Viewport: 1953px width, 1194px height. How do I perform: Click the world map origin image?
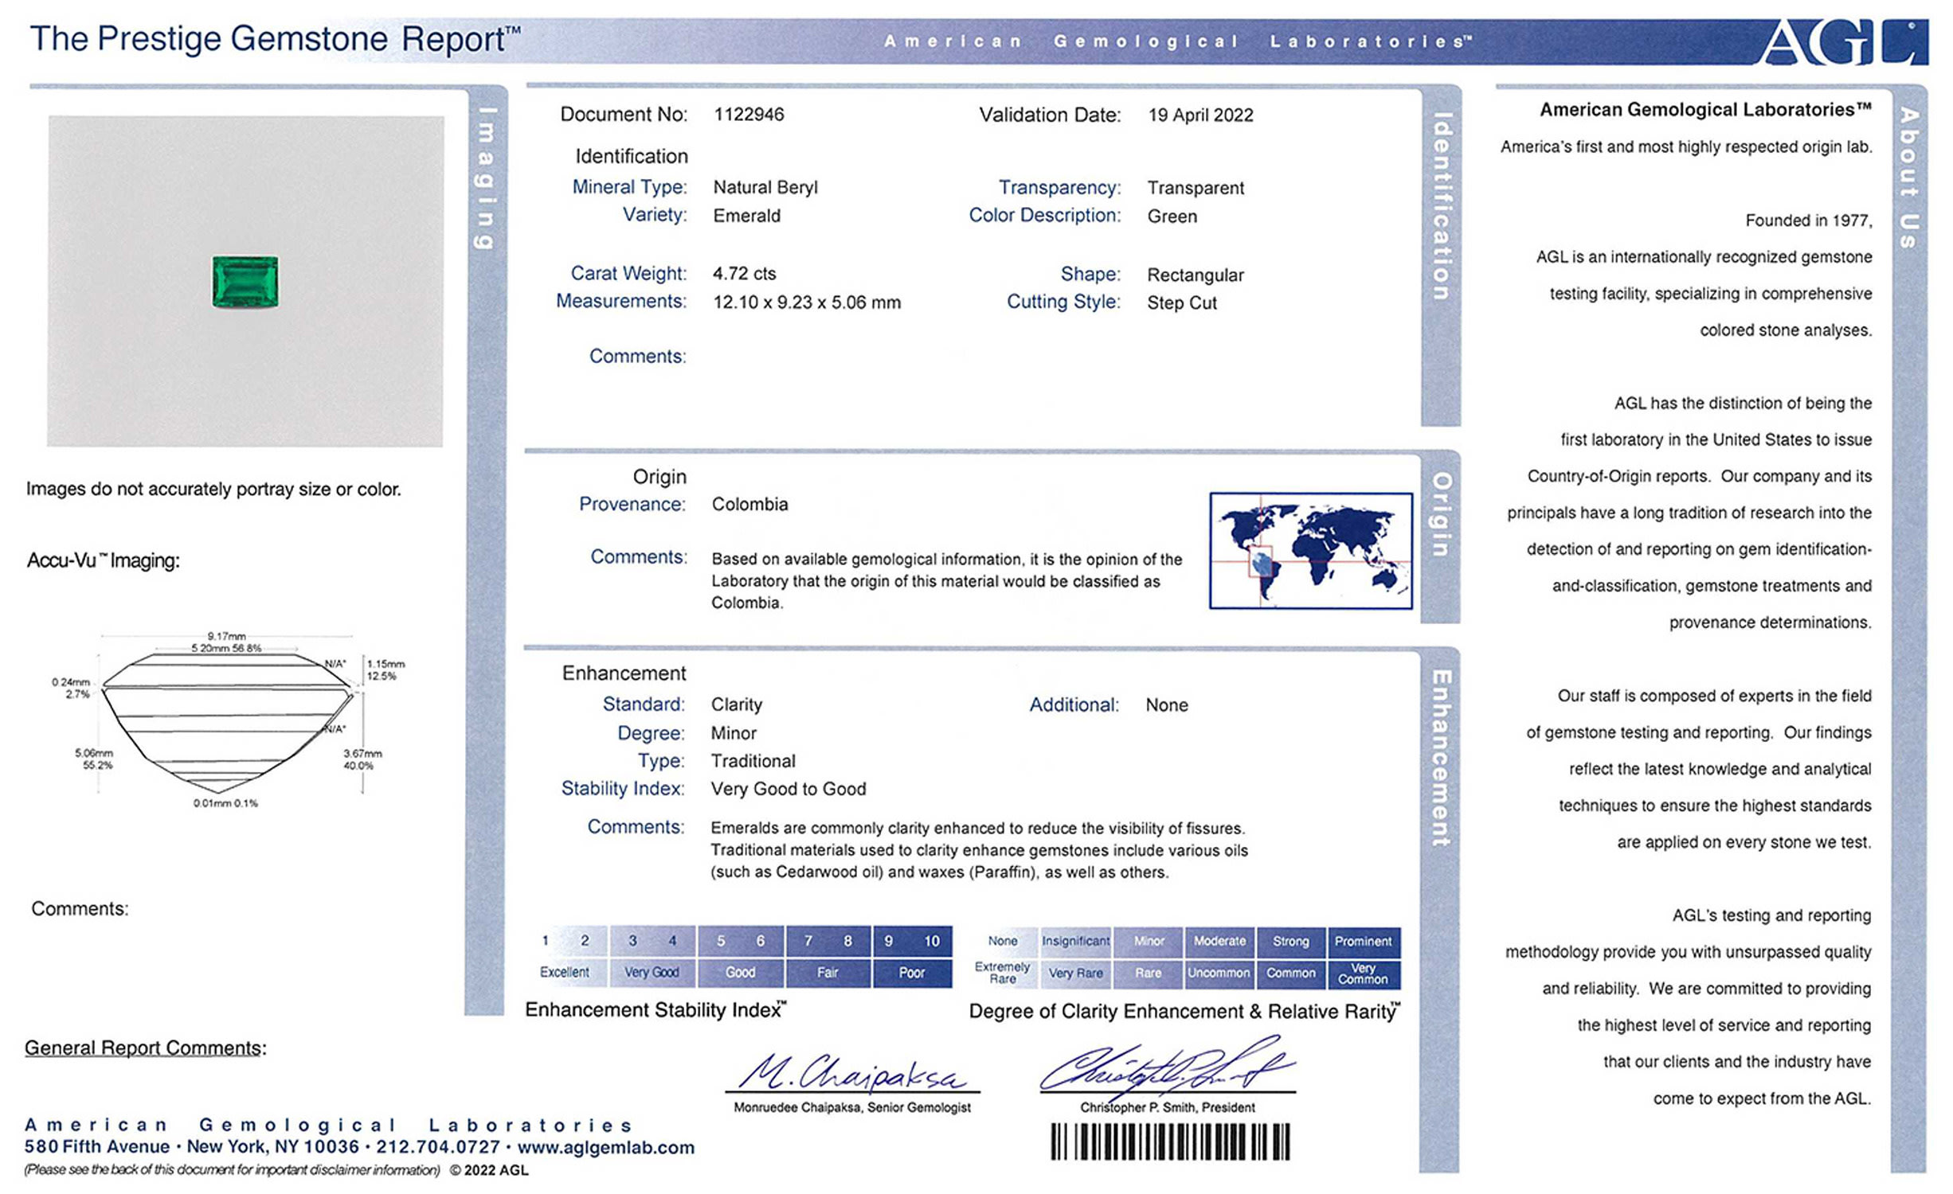pos(1310,551)
